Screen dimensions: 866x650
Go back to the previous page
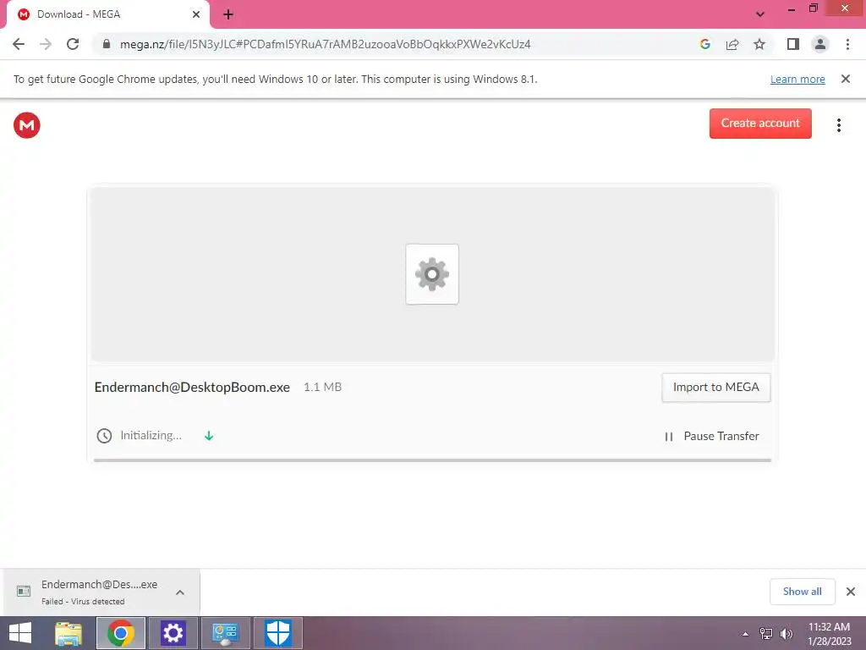[x=19, y=44]
